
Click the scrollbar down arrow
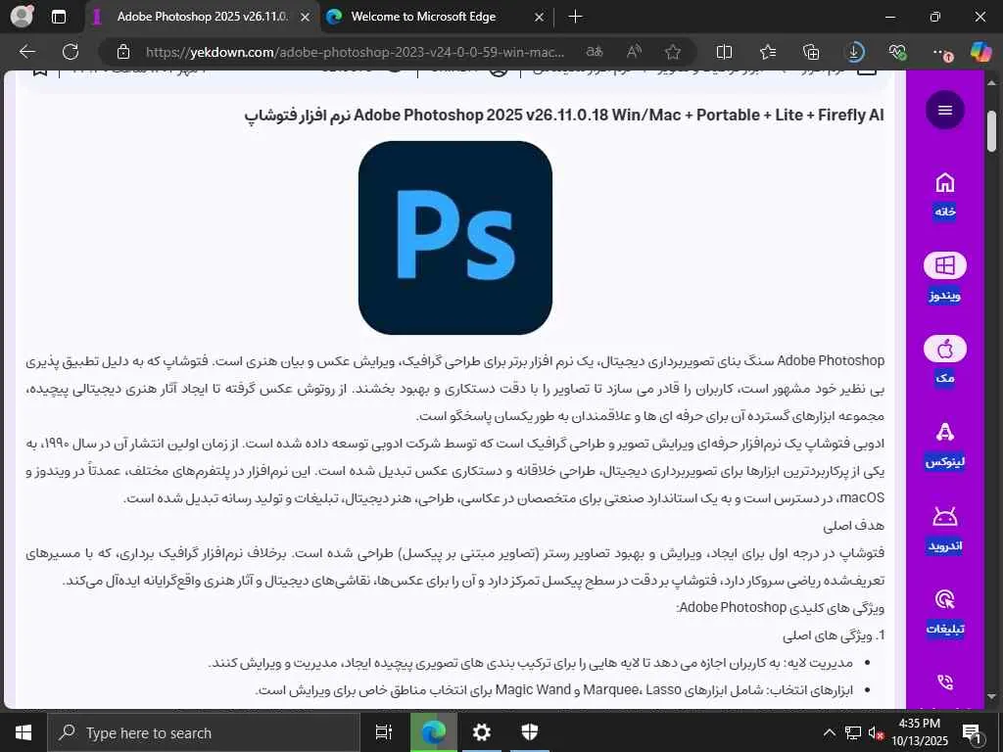click(x=992, y=696)
